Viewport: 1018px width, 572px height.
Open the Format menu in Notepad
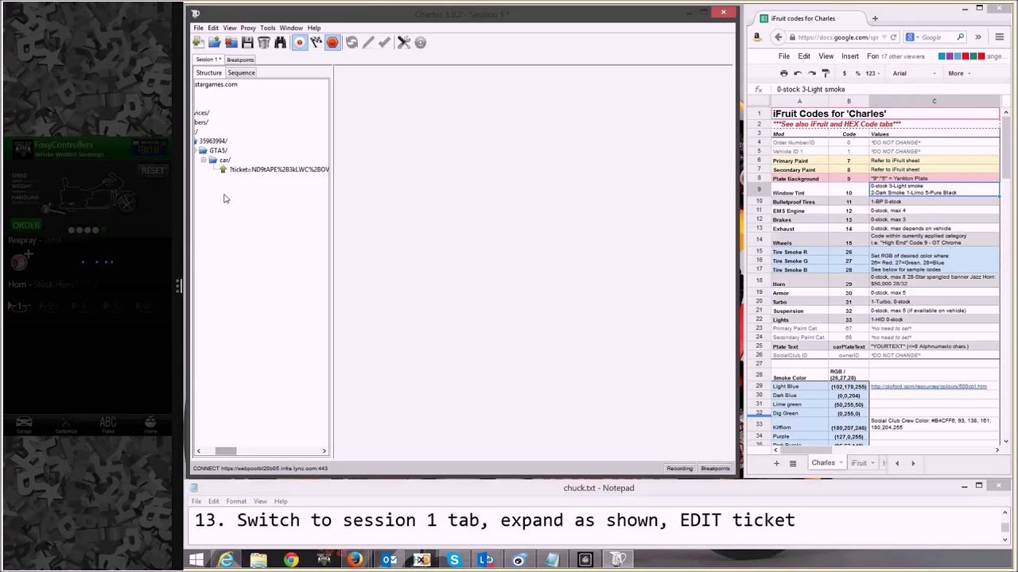pos(236,501)
